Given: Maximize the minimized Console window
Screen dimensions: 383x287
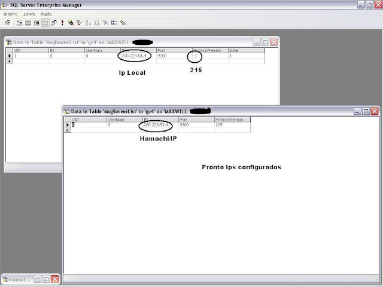Looking at the screenshot, I should (46, 279).
